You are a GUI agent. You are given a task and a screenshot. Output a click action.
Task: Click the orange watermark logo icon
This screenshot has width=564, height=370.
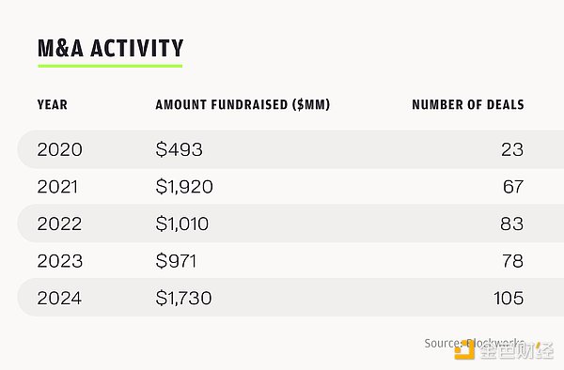(464, 349)
